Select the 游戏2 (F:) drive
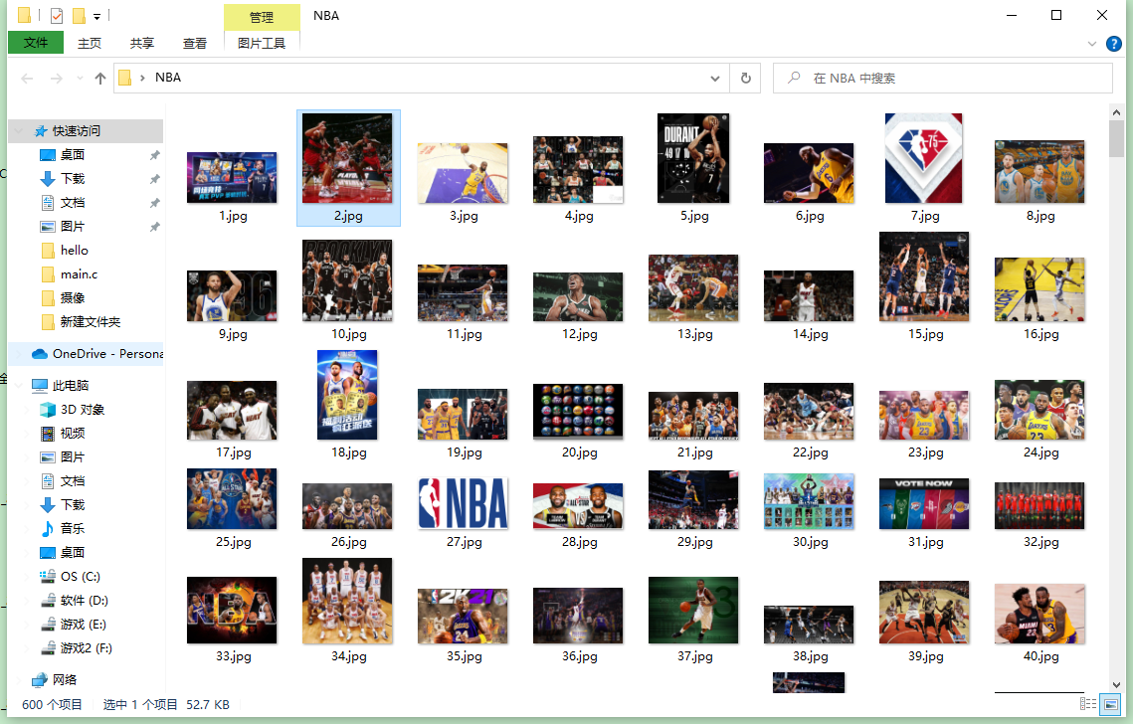Image resolution: width=1133 pixels, height=724 pixels. click(86, 648)
